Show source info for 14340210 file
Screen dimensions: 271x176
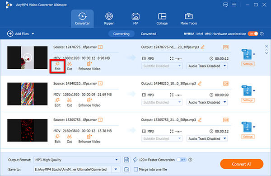pyautogui.click(x=100, y=83)
